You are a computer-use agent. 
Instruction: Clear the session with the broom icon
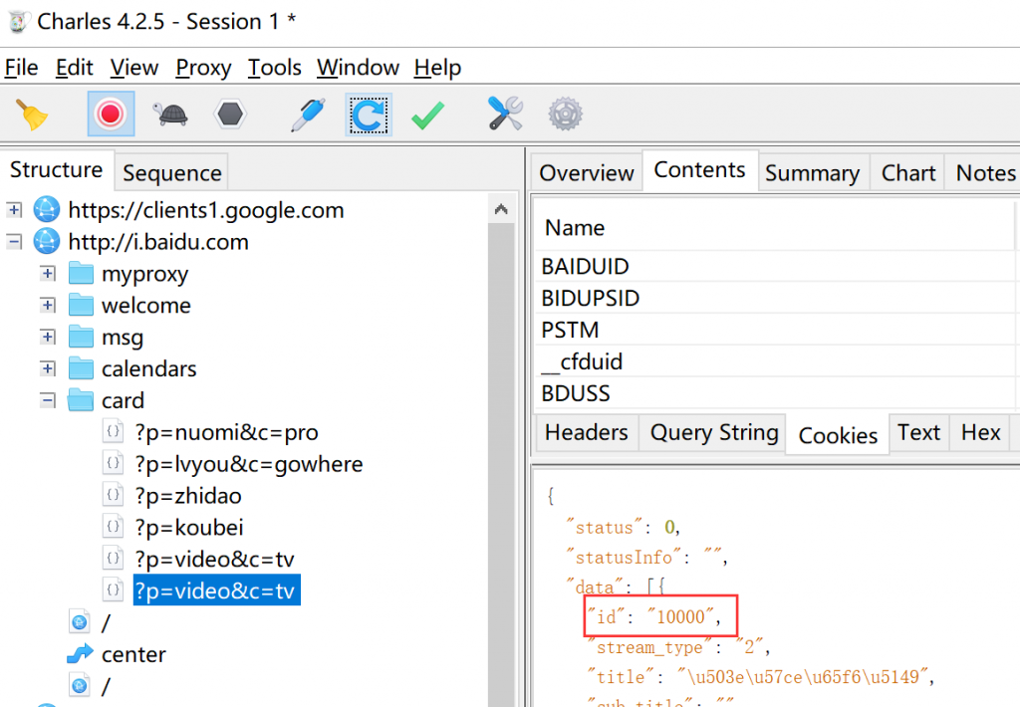31,115
